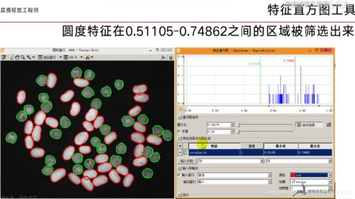Click the 100 % image size button
Viewport: 355px width, 199px height.
tap(70, 57)
